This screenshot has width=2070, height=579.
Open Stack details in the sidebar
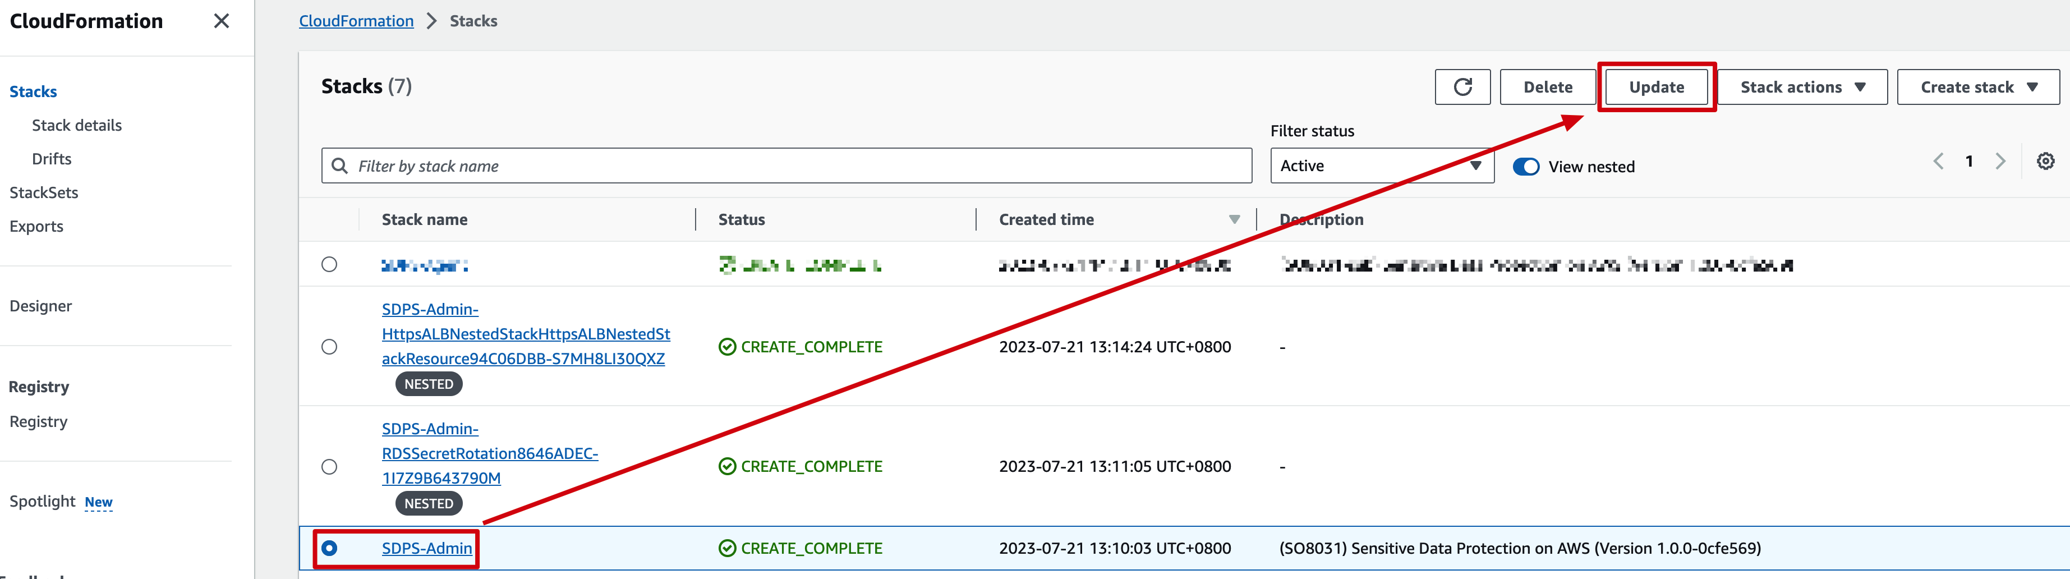tap(77, 126)
